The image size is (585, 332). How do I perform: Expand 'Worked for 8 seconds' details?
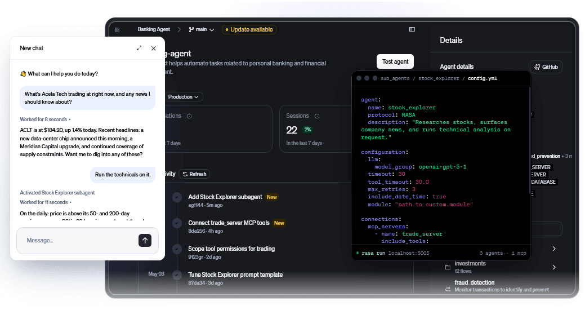45,119
